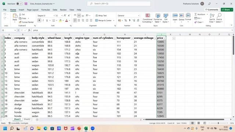Click the Save icon in title bar

pos(26,4)
